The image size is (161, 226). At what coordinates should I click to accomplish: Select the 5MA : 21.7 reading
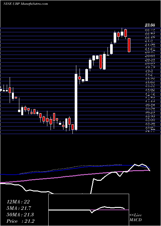(x=19, y=208)
